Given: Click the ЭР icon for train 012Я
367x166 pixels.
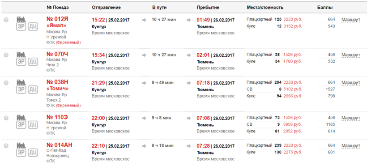Looking at the screenshot, I should [x=21, y=27].
